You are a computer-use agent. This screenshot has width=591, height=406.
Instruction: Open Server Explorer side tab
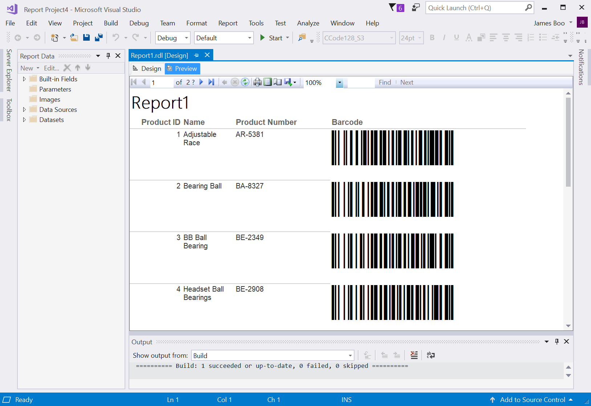pos(9,70)
